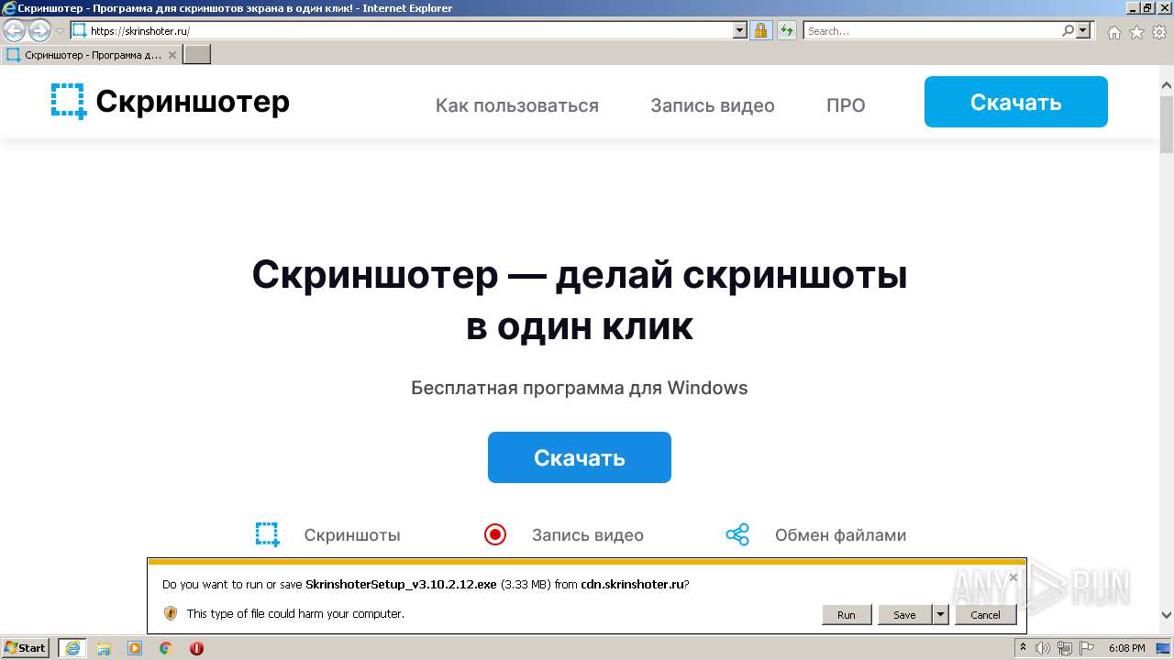Go forward with the browser Forward arrow

(39, 31)
